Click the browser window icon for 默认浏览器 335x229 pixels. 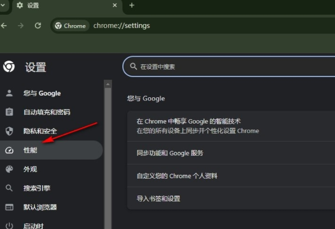tap(9, 207)
